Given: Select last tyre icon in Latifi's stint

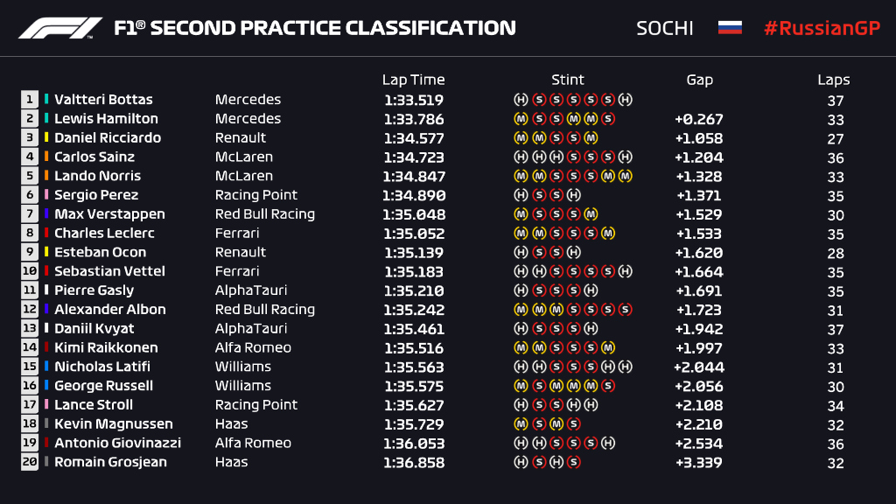Looking at the screenshot, I should click(x=625, y=367).
